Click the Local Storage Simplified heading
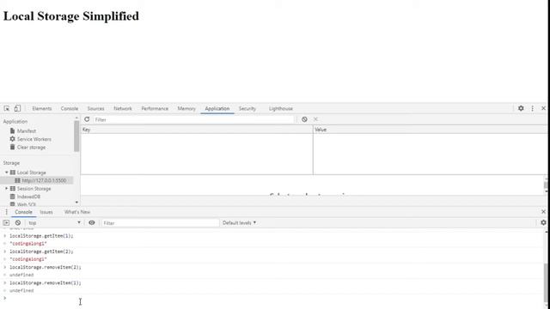This screenshot has width=550, height=309. [71, 16]
